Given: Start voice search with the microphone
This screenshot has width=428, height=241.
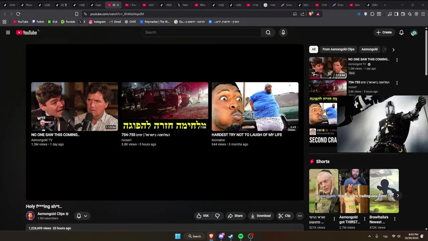Looking at the screenshot, I should click(283, 32).
